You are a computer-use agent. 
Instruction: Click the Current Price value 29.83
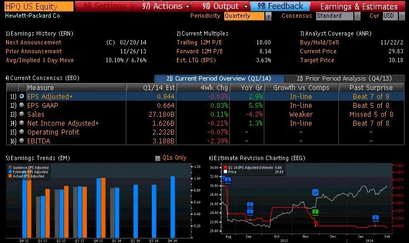click(396, 51)
